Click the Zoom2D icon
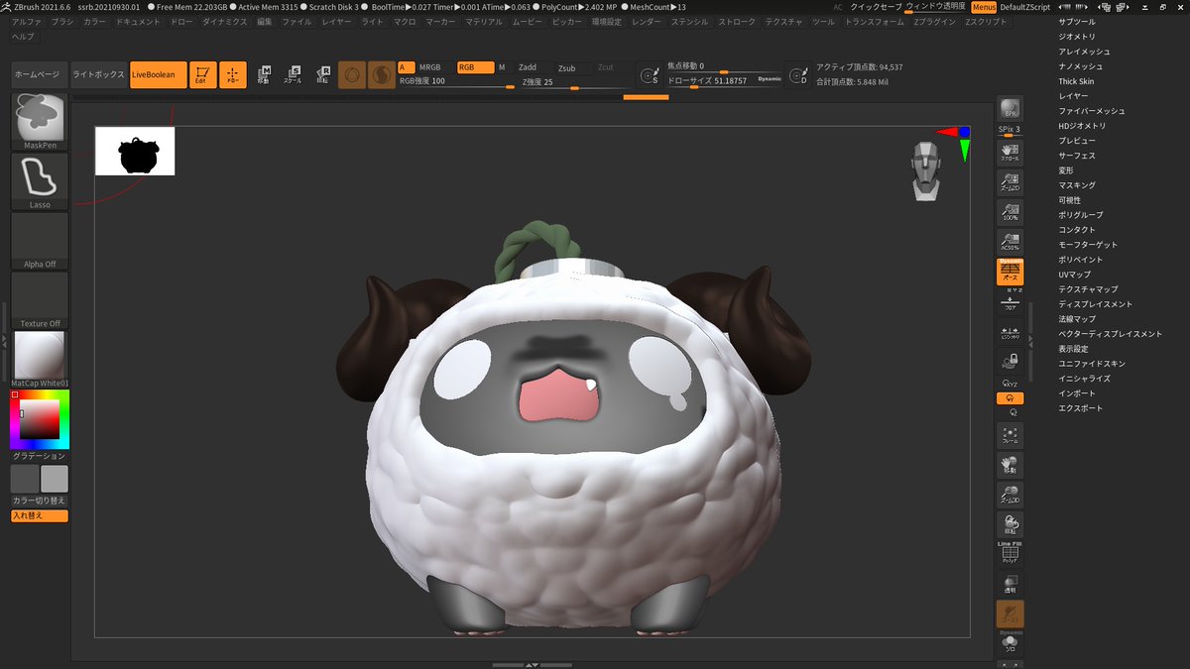Image resolution: width=1190 pixels, height=669 pixels. point(1011,181)
